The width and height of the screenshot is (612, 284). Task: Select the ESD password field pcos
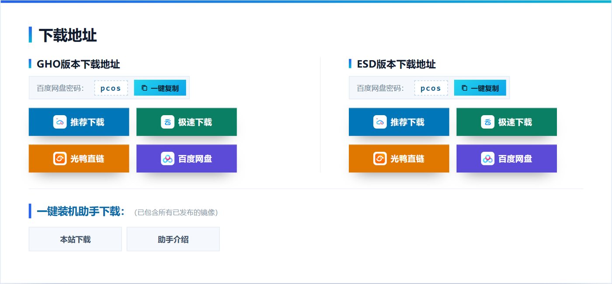pos(431,88)
